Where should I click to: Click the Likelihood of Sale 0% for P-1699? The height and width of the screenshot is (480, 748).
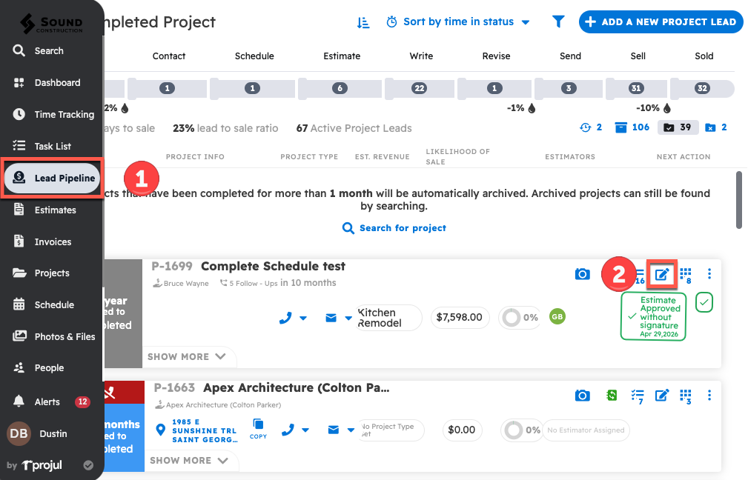[519, 317]
